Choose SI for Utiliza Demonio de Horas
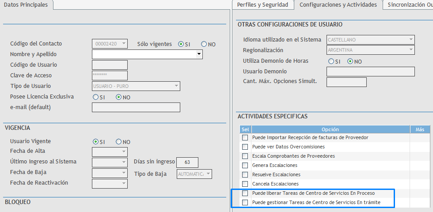433x212 pixels. click(330, 61)
